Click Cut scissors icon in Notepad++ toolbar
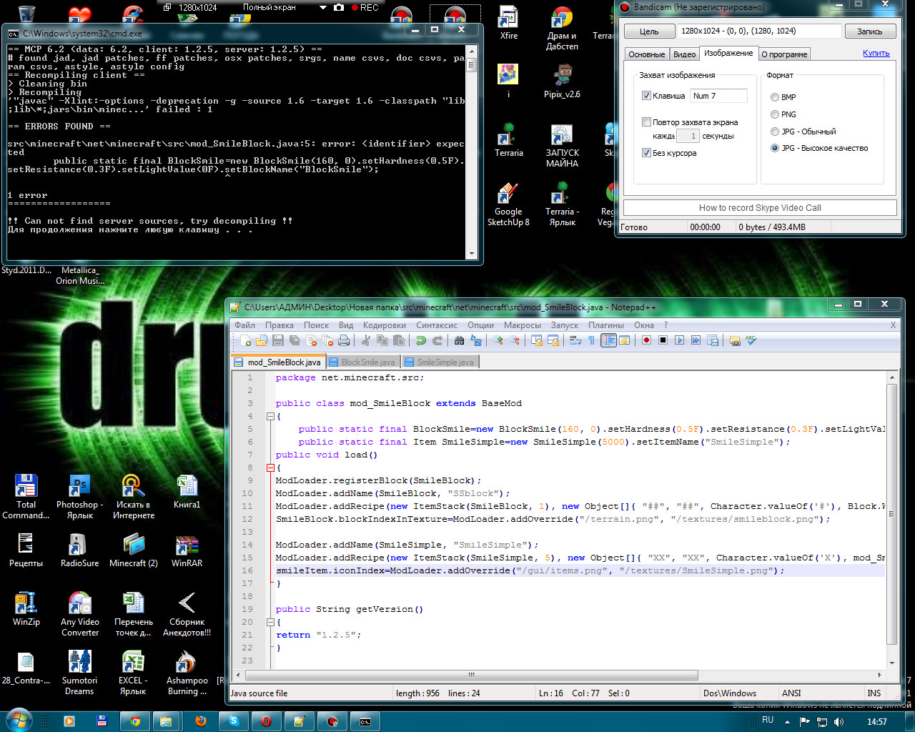 (x=367, y=341)
